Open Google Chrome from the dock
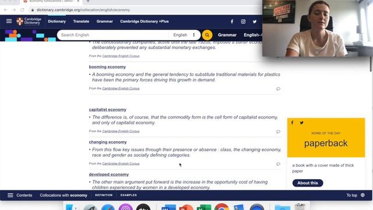This screenshot has height=210, width=373. coord(221,206)
